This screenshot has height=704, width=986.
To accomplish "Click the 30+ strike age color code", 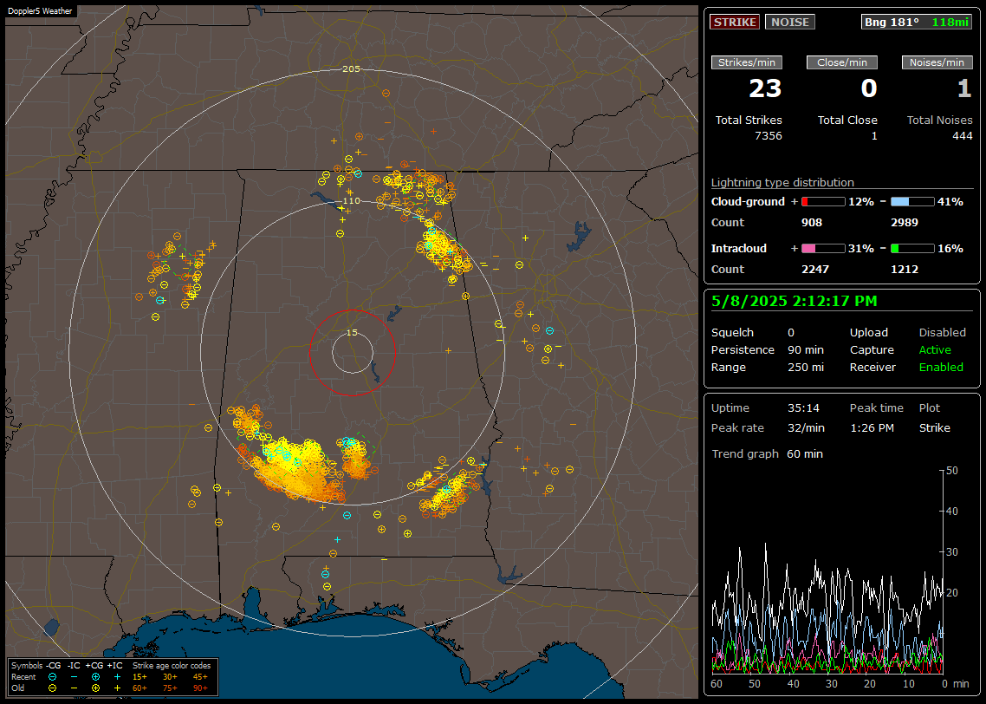I will 170,677.
